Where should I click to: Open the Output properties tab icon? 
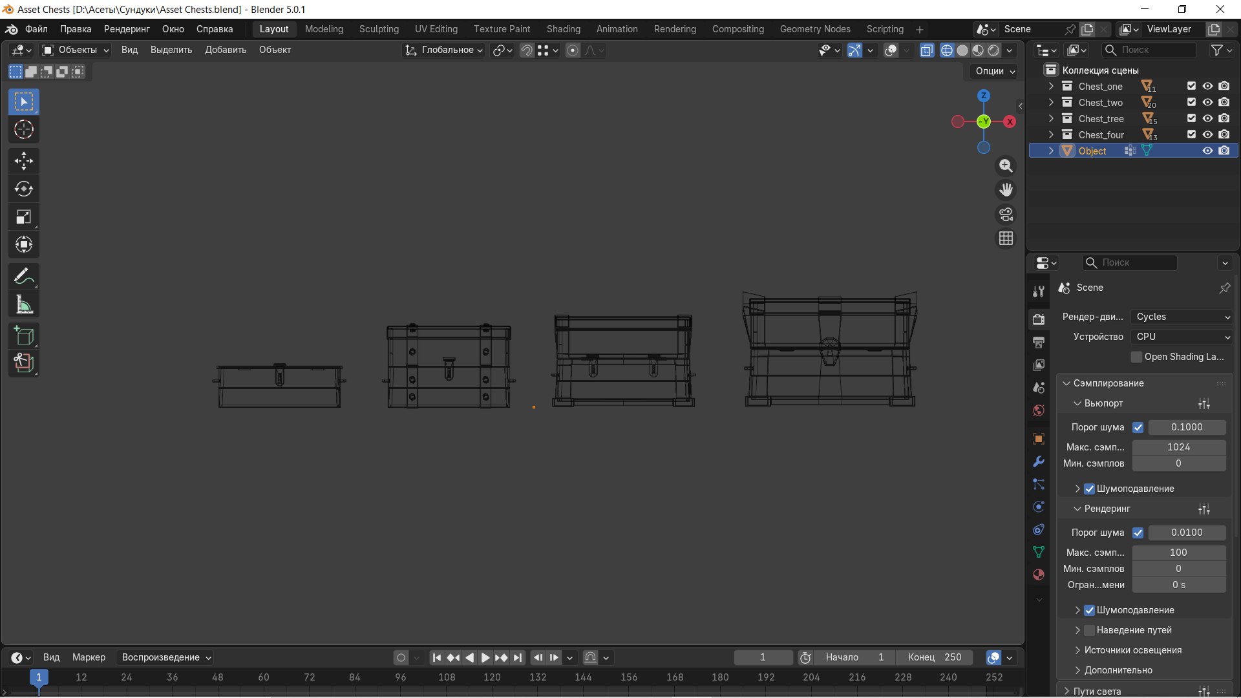(1039, 342)
